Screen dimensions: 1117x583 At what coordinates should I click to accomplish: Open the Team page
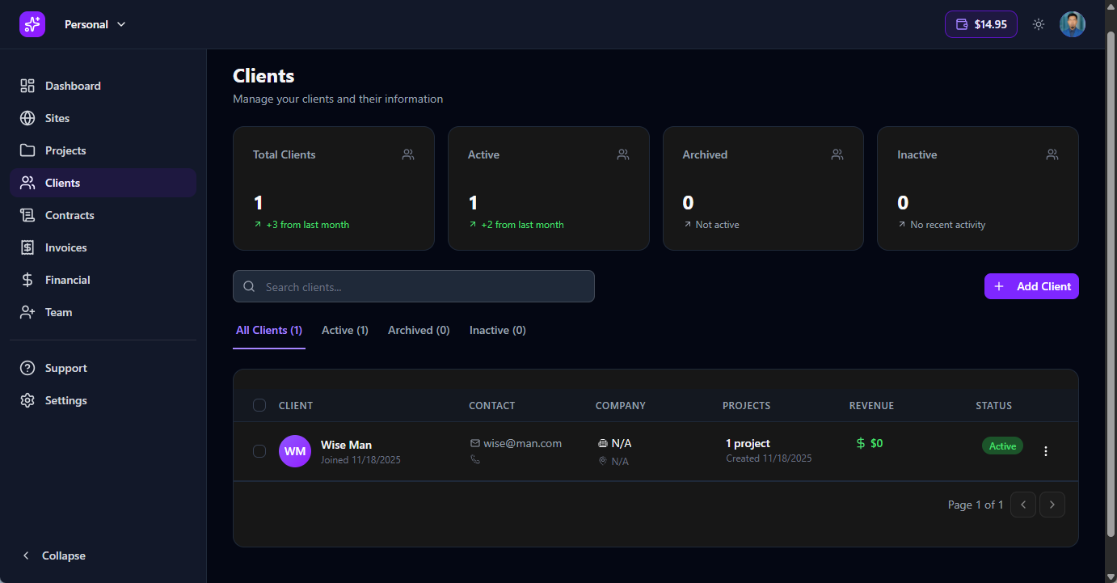[58, 312]
